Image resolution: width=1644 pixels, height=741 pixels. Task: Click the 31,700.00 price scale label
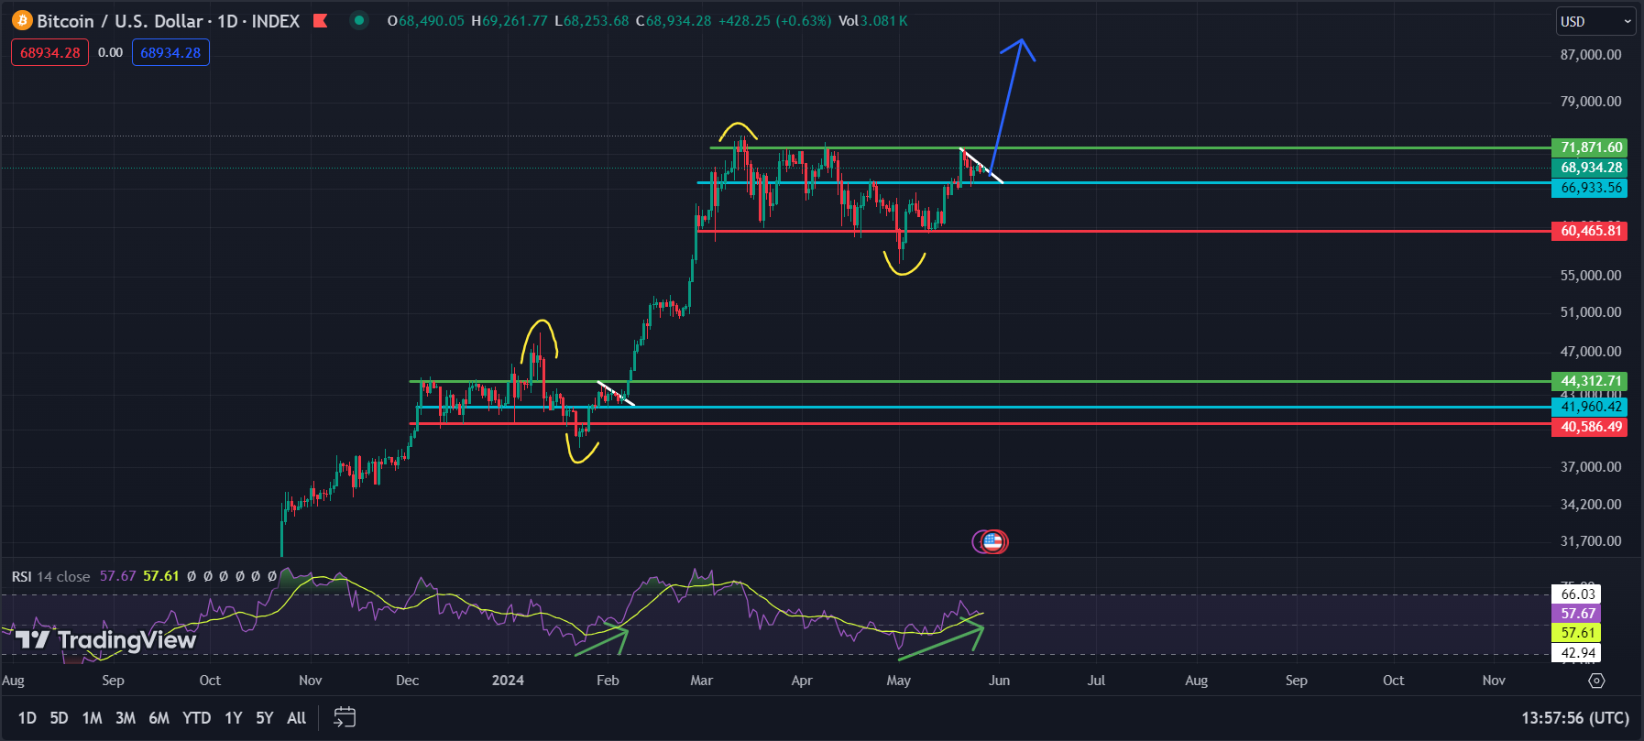tap(1591, 541)
